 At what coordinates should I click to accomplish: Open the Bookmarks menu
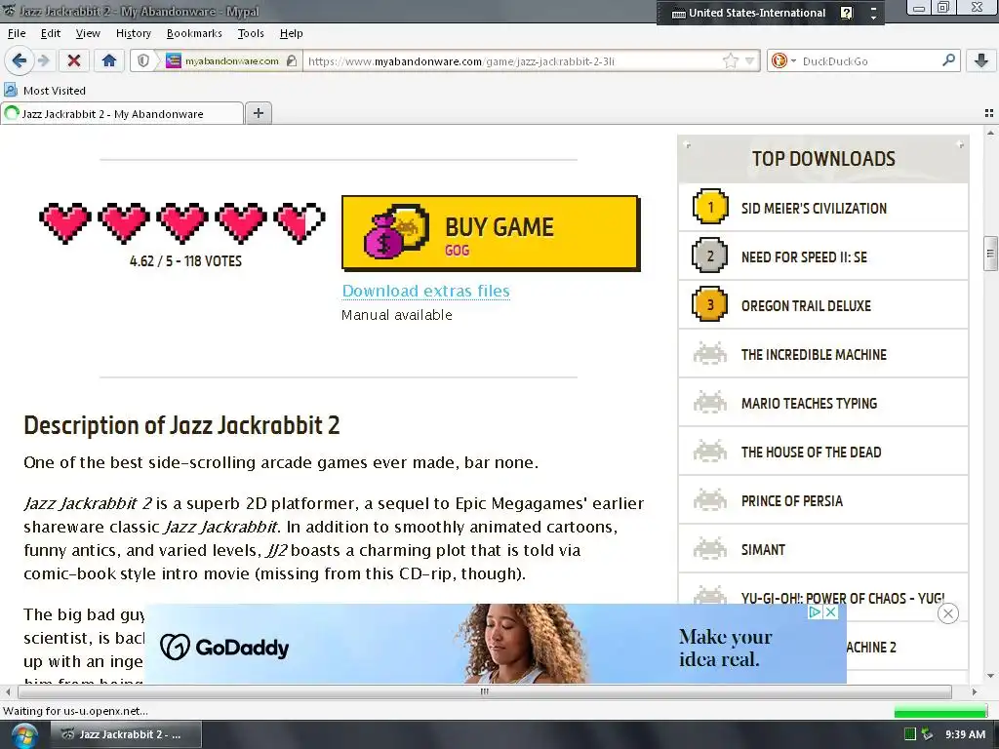pyautogui.click(x=194, y=33)
